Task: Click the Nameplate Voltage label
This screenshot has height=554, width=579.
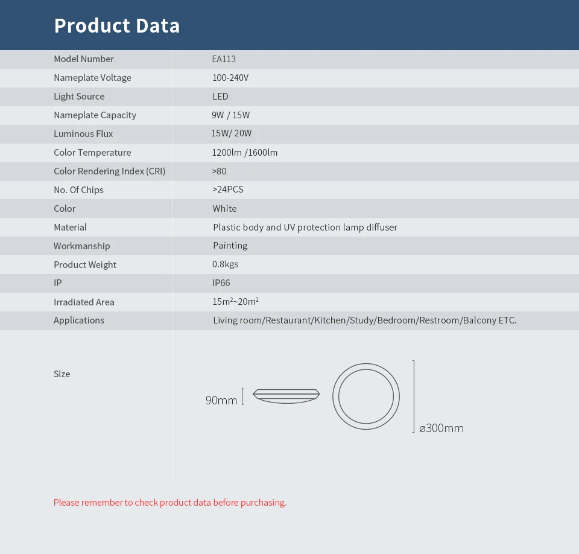Action: click(x=92, y=78)
